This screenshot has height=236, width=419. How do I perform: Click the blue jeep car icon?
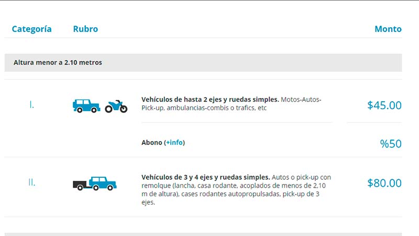coord(86,106)
